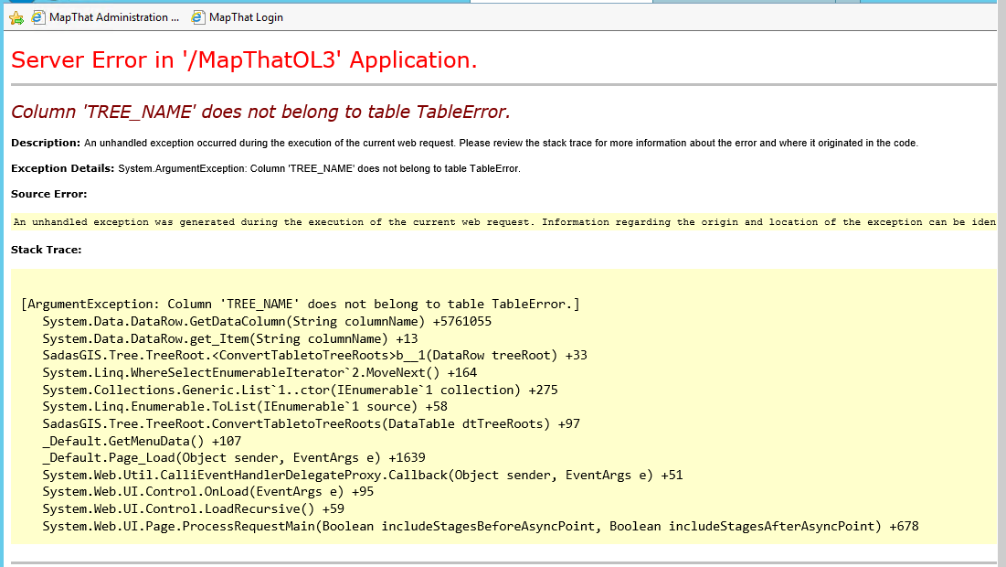Viewport: 1006px width, 567px height.
Task: Click the IE page icon beside MapThat Login
Action: (x=198, y=17)
